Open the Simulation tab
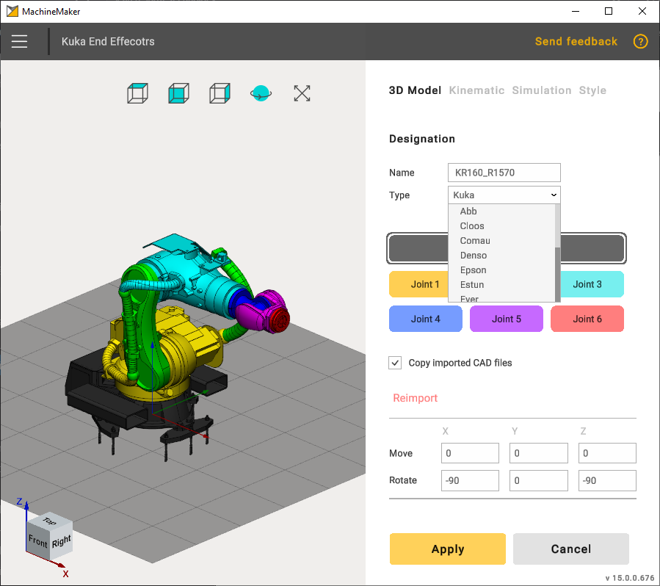 point(541,90)
